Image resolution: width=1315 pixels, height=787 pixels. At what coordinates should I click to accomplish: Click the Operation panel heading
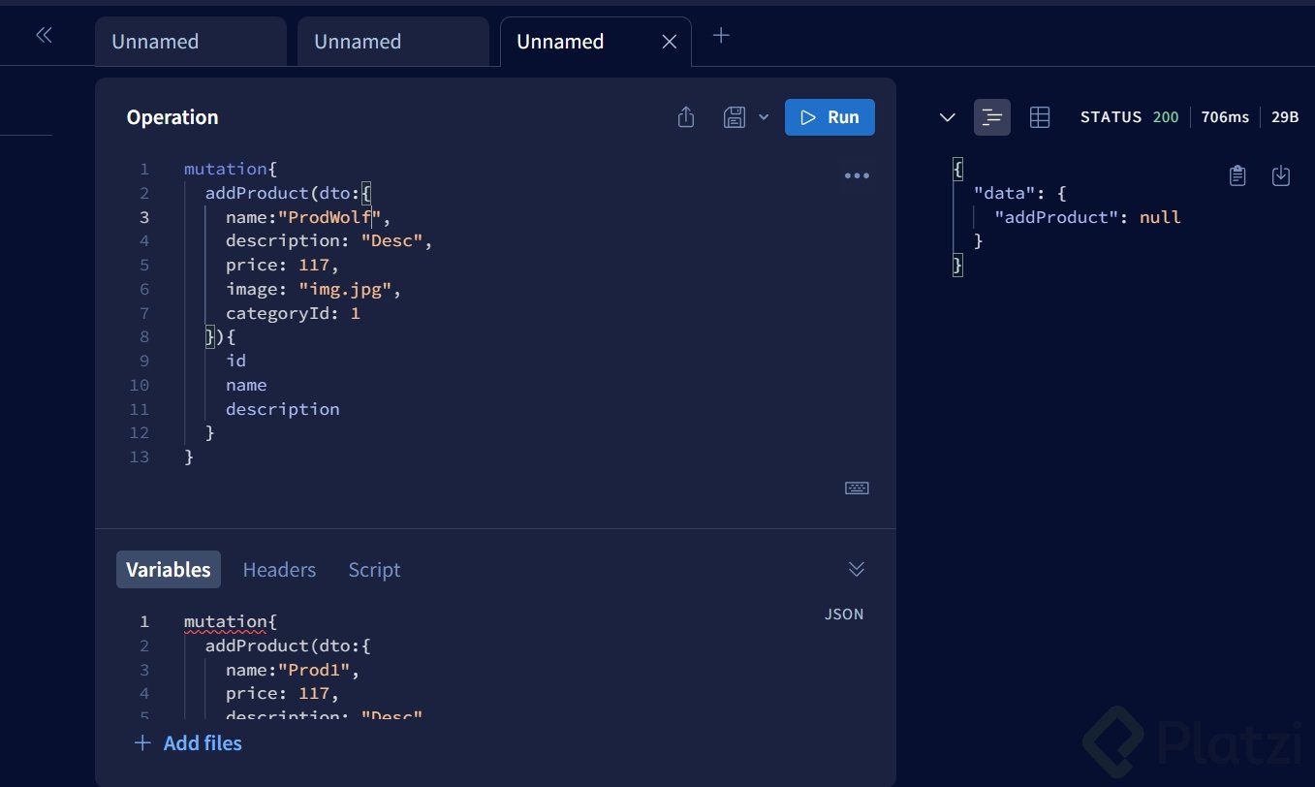[x=172, y=117]
